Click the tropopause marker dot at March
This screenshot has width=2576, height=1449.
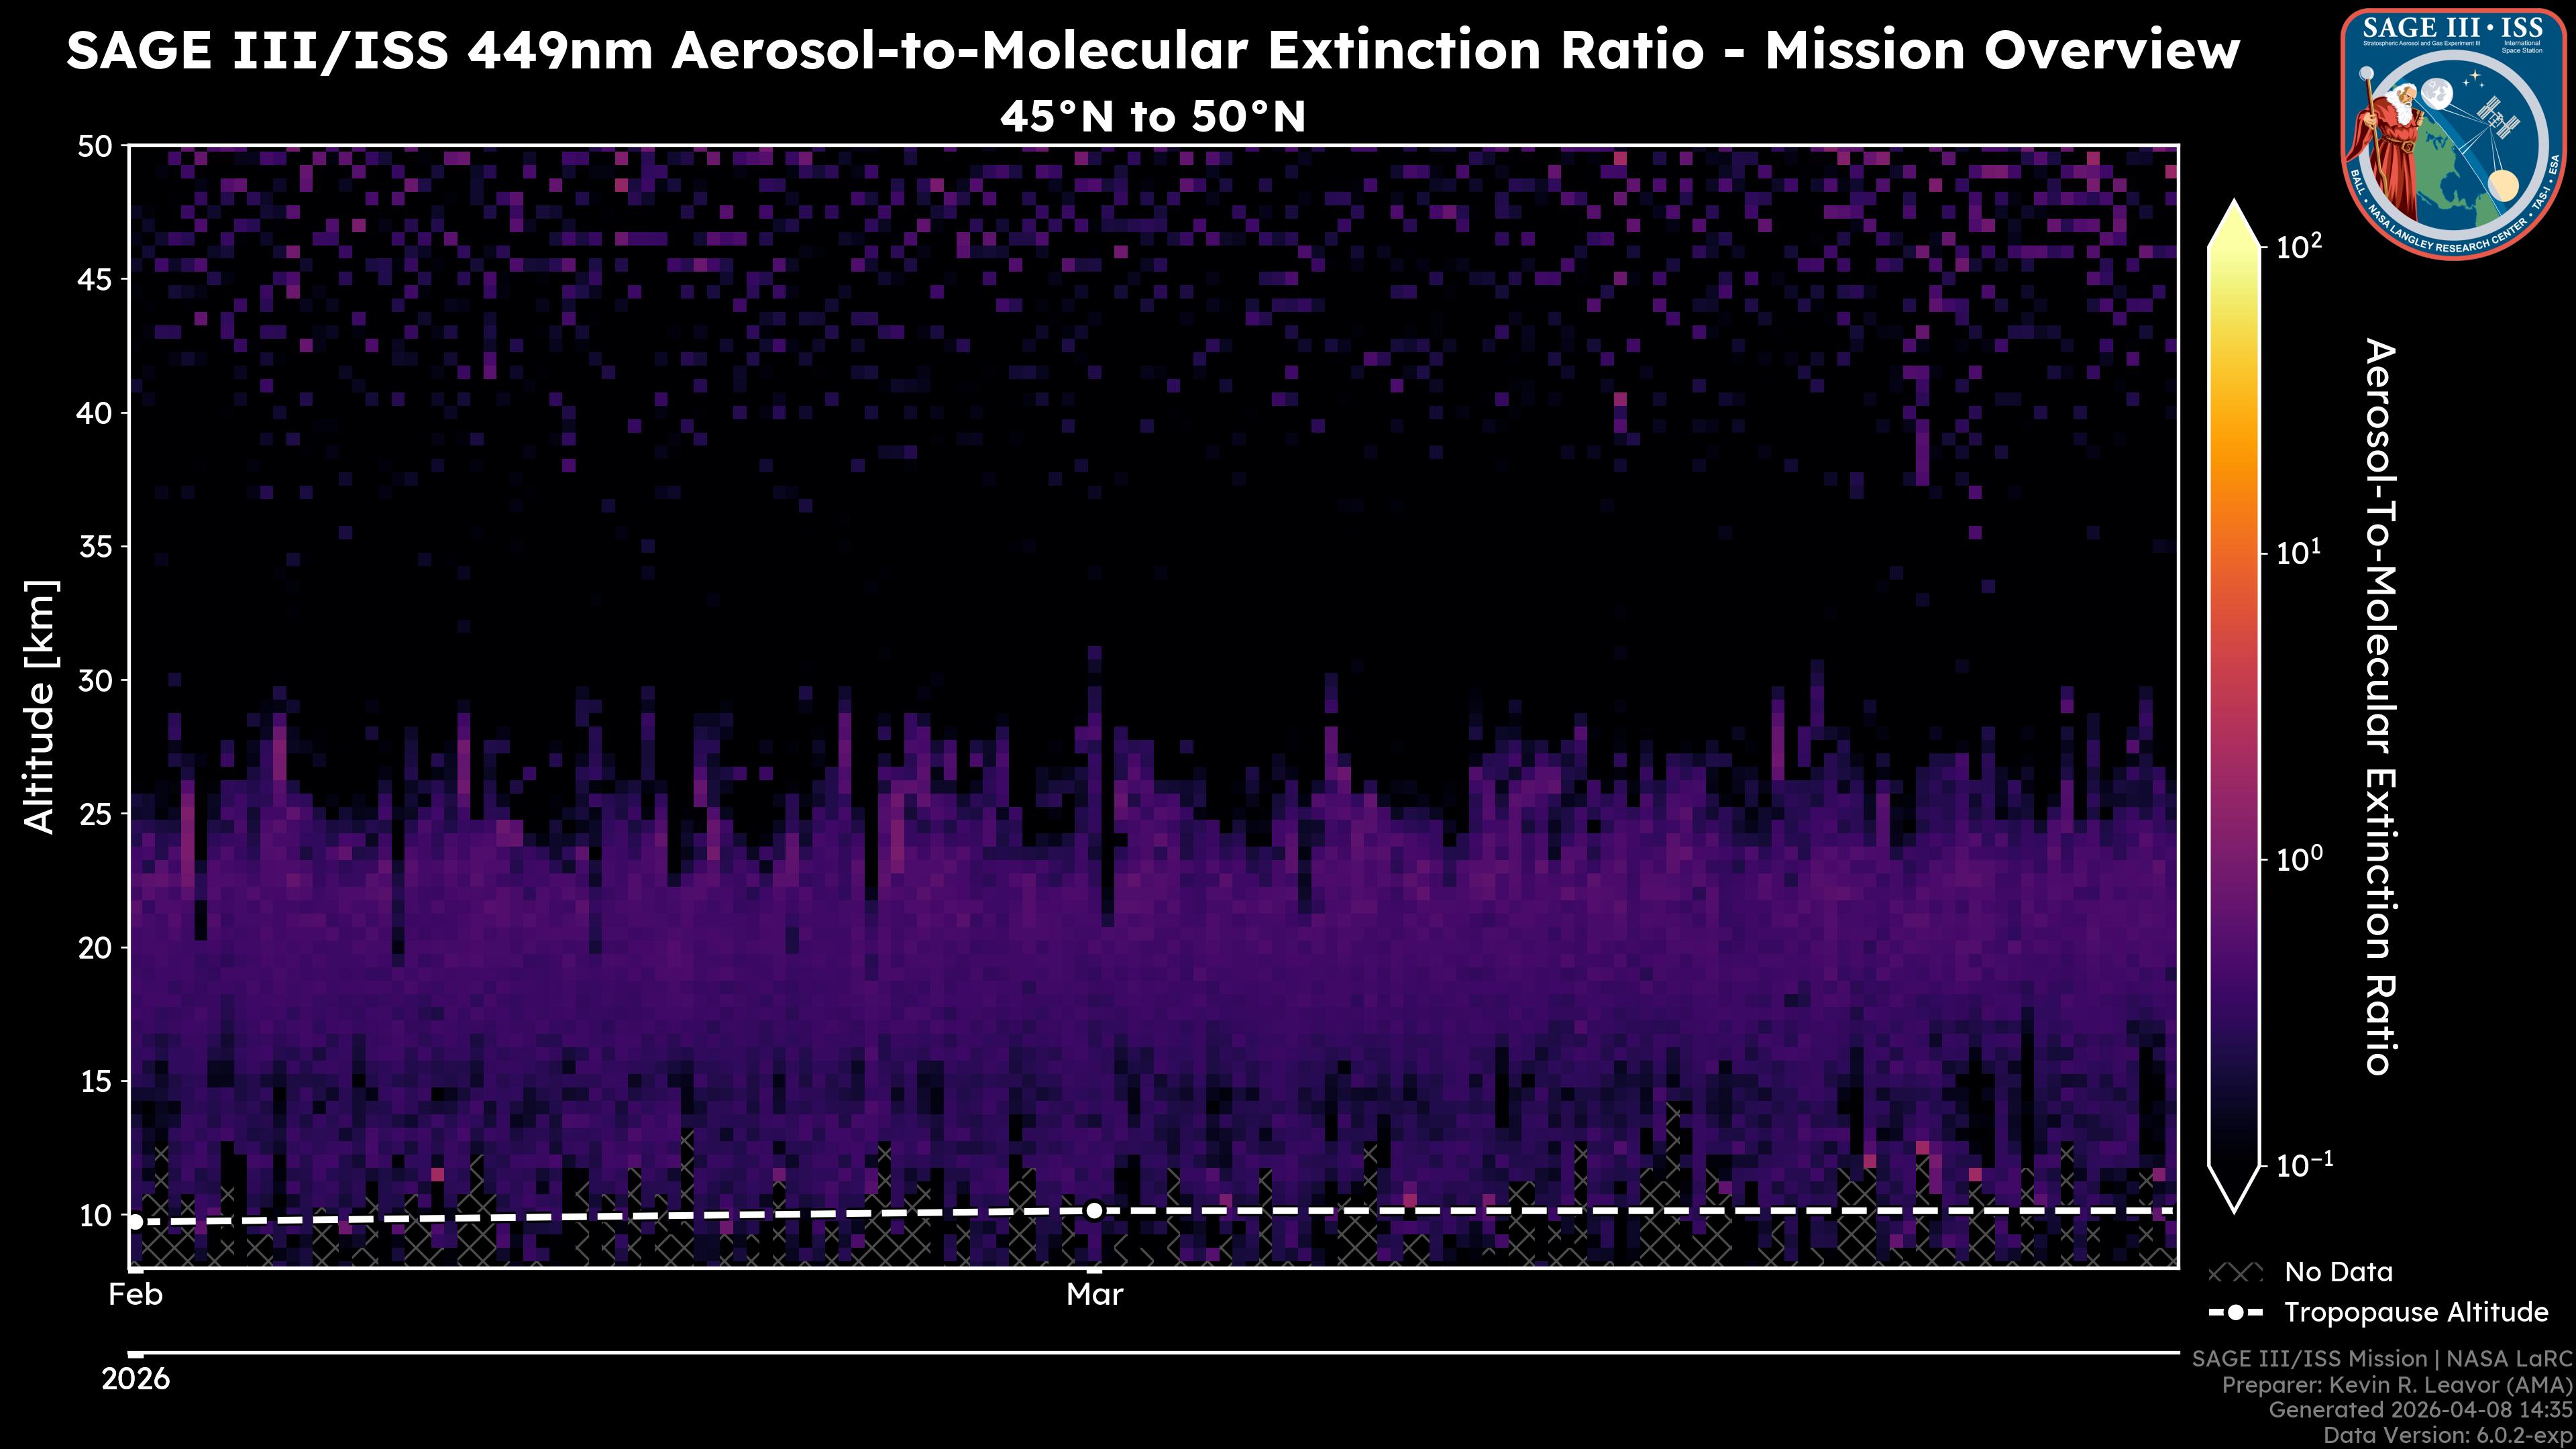coord(1094,1211)
